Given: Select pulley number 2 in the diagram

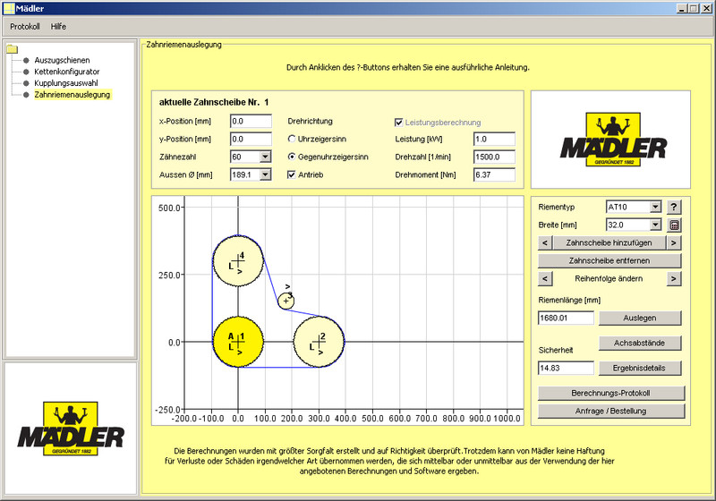Looking at the screenshot, I should point(319,342).
